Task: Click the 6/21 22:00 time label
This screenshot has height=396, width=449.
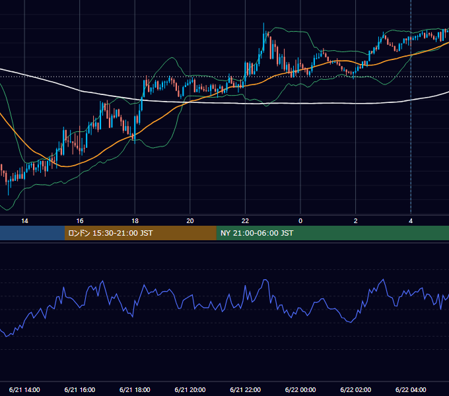Action: tap(246, 389)
